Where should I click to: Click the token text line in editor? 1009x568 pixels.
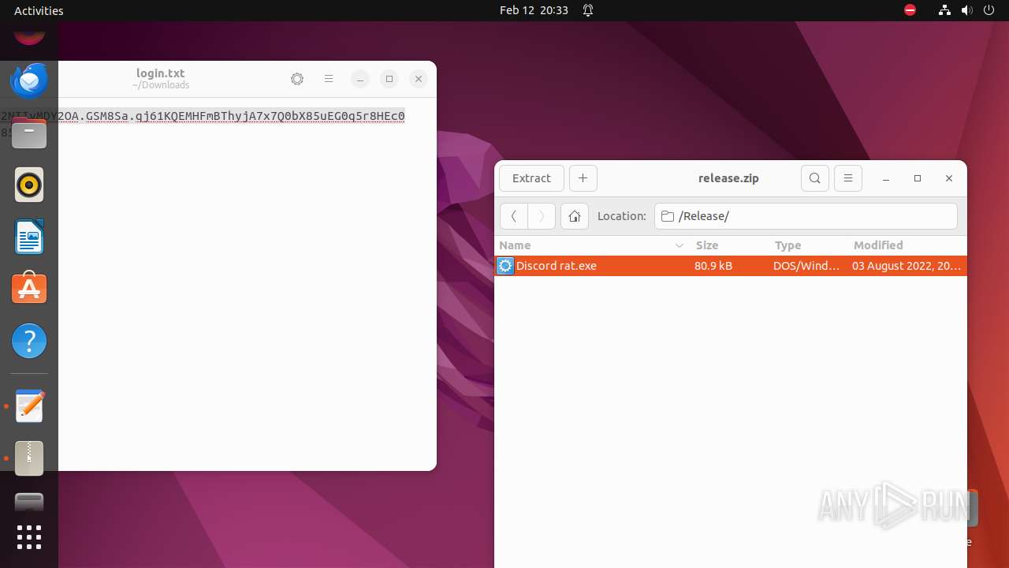pos(203,116)
